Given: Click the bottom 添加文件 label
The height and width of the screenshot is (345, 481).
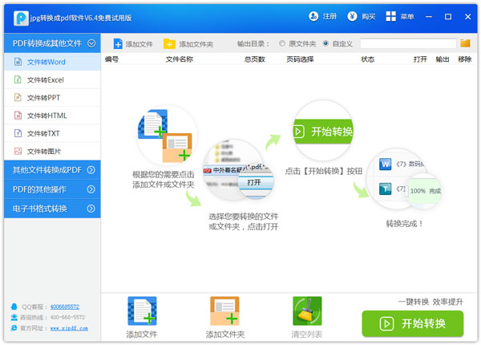Looking at the screenshot, I should pos(142,335).
